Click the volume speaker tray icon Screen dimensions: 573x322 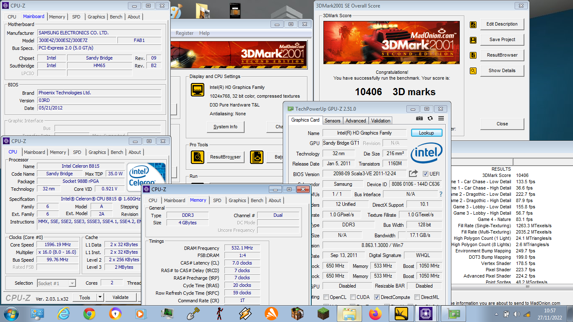click(x=516, y=314)
